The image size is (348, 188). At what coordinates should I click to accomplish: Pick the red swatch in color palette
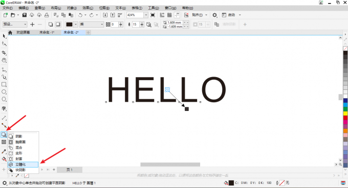pyautogui.click(x=345, y=118)
